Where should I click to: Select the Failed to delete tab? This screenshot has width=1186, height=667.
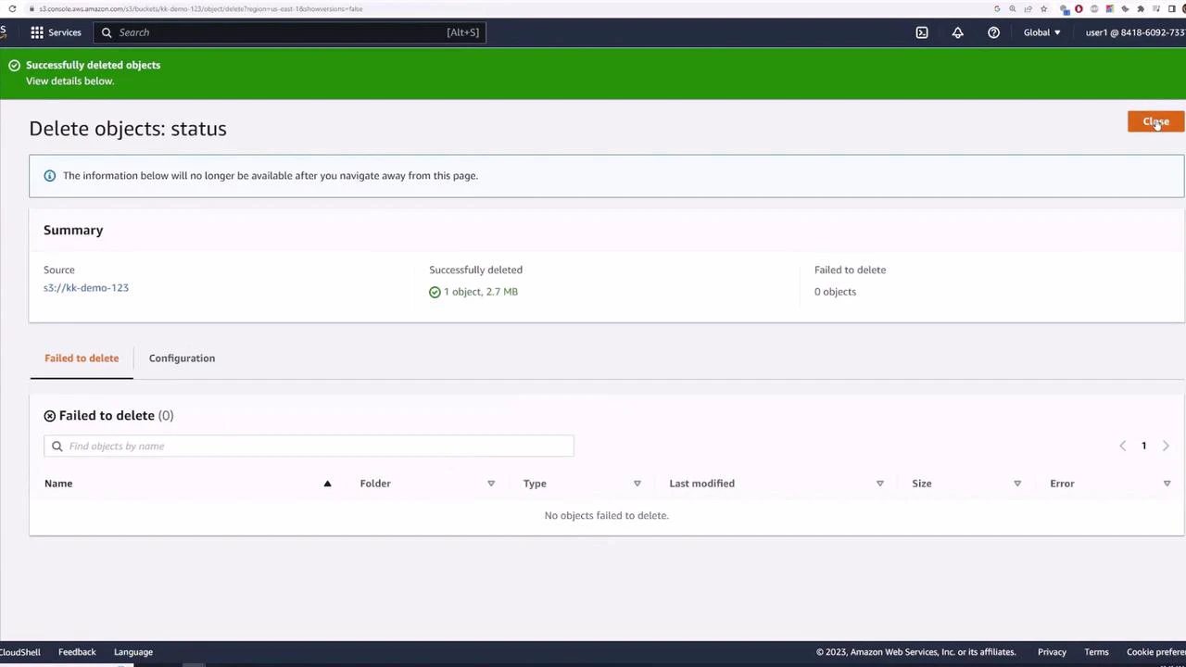(x=82, y=358)
